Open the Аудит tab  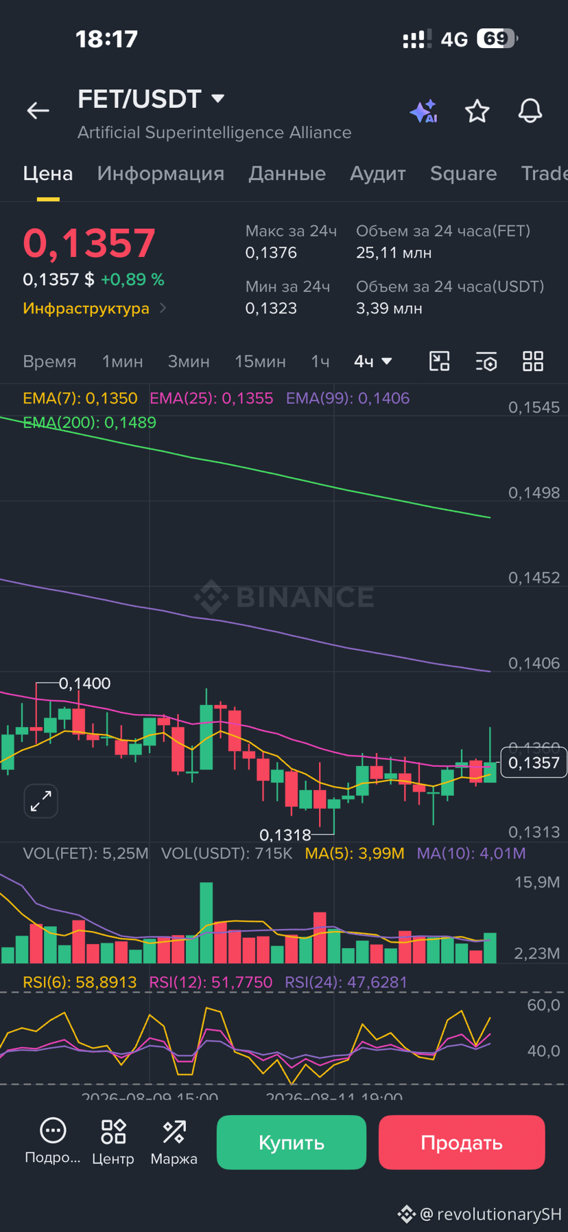378,173
